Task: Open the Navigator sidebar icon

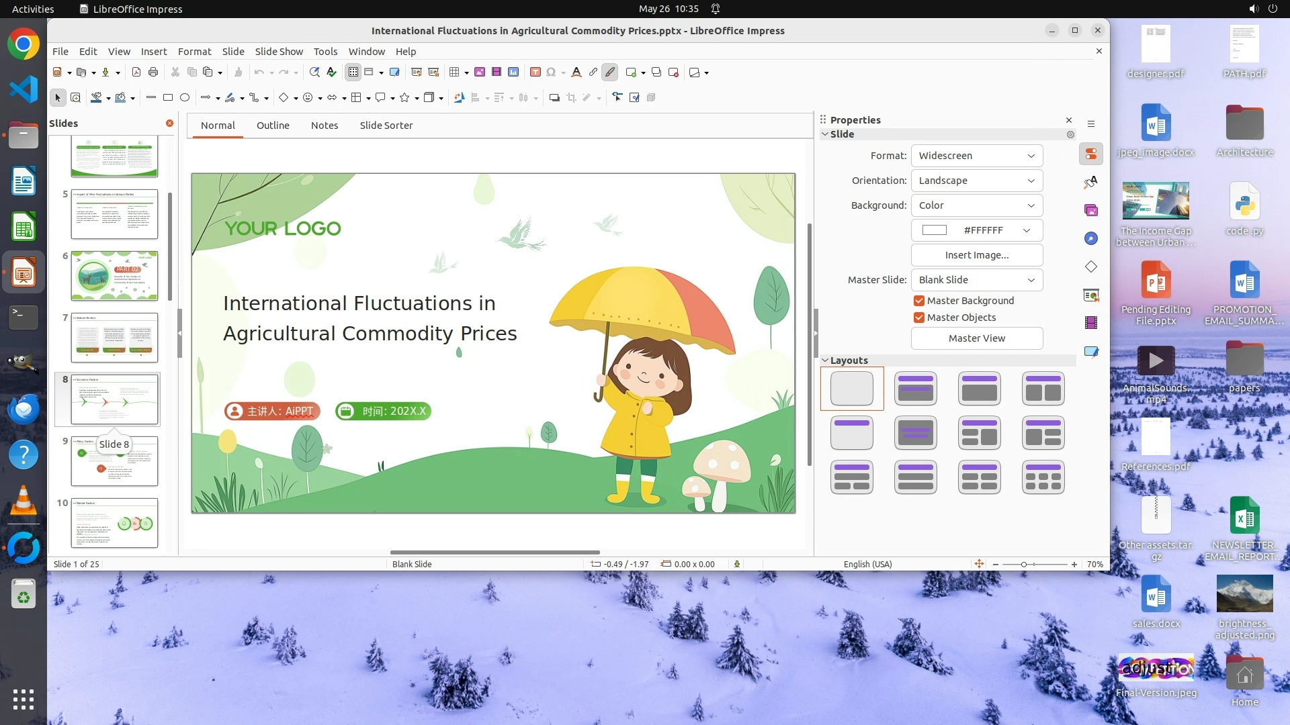Action: 1090,238
